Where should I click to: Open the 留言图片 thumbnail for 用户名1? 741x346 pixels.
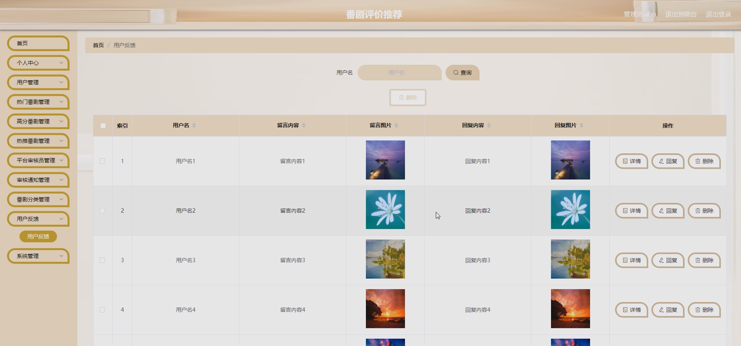point(385,160)
